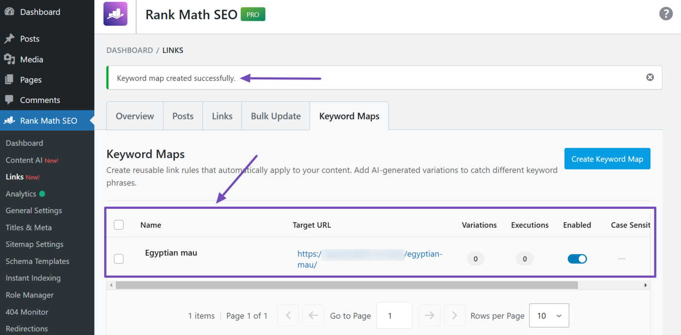This screenshot has width=681, height=335.
Task: Select the Comments speech-bubble icon
Action: (10, 100)
